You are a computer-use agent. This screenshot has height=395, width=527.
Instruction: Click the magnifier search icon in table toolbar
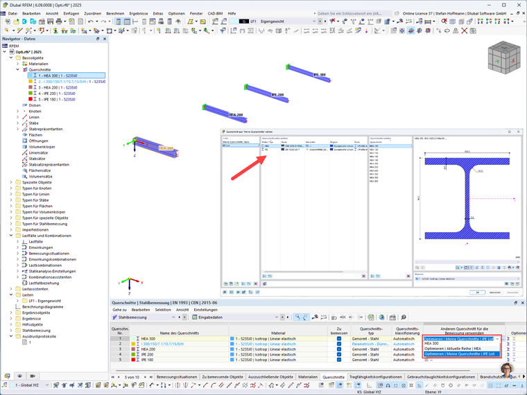[404, 317]
